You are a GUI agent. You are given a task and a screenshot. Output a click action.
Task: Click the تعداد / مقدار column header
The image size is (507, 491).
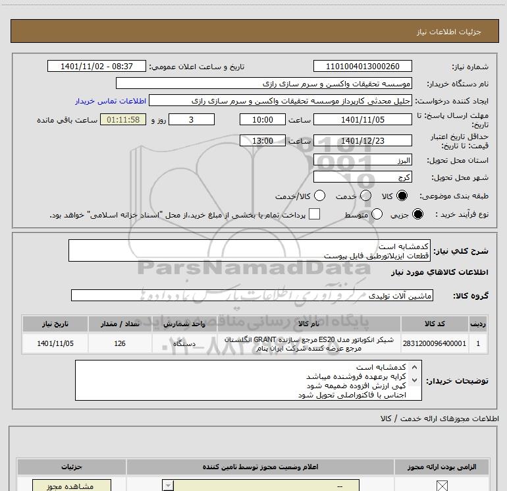[x=120, y=324]
